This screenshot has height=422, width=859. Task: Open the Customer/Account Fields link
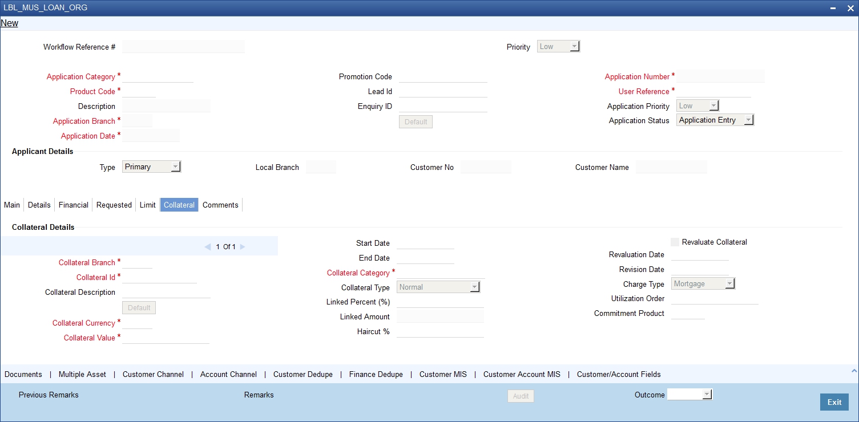click(x=619, y=375)
